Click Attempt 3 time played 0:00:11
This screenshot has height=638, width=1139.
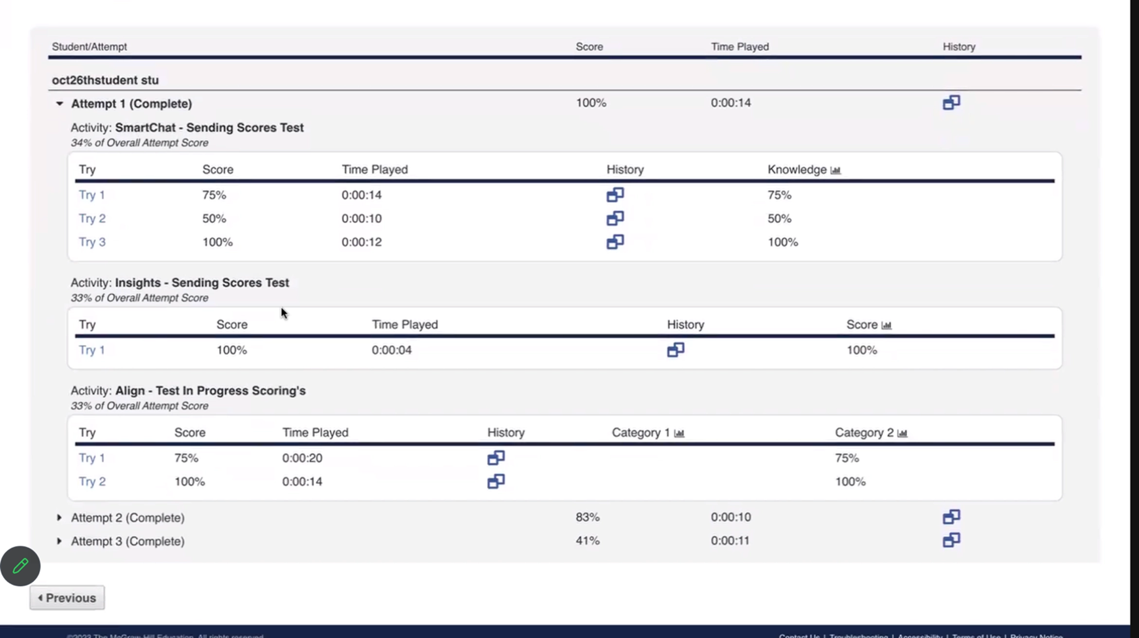point(730,541)
